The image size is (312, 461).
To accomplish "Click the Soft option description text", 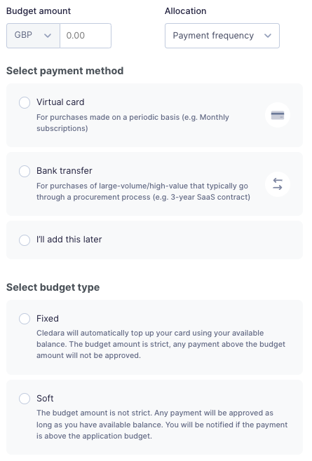I will pyautogui.click(x=162, y=425).
